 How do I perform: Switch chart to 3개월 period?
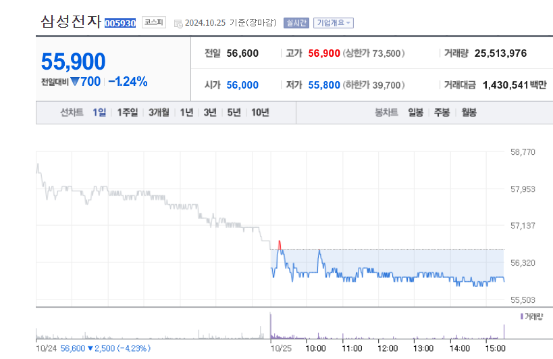[159, 113]
